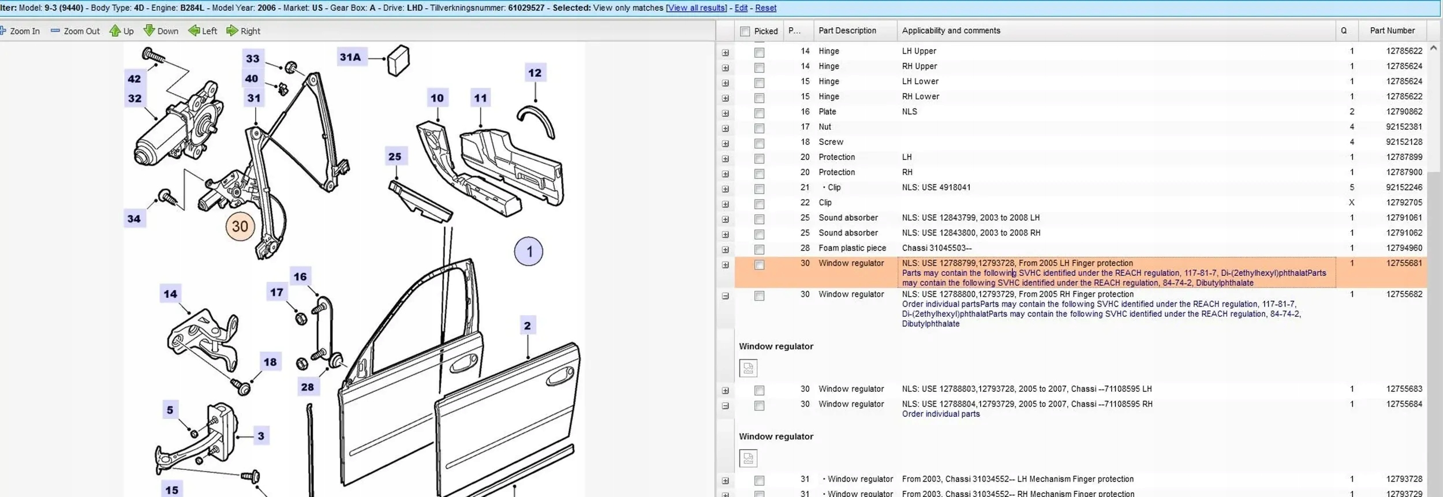1443x497 pixels.
Task: Sort by Part Number column header
Action: pos(1392,31)
